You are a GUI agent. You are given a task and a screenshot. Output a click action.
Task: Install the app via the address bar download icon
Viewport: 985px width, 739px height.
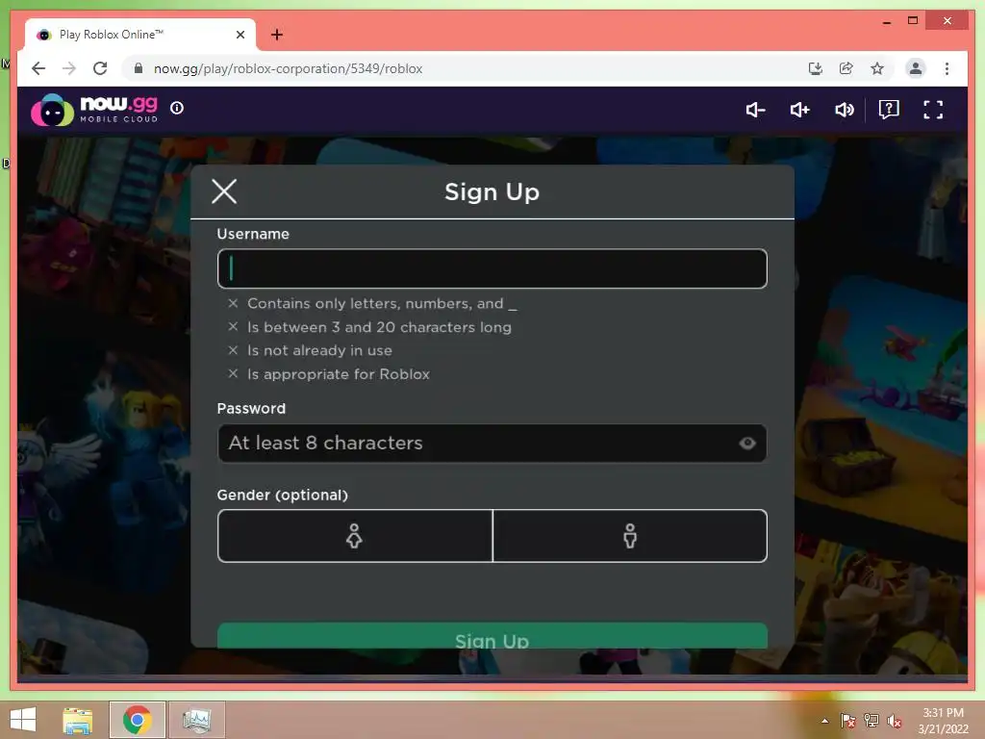pyautogui.click(x=815, y=68)
